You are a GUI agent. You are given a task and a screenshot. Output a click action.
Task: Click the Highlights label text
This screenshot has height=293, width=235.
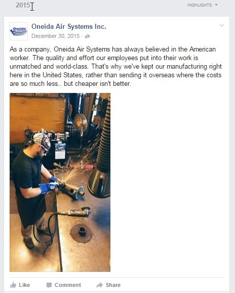click(x=200, y=5)
